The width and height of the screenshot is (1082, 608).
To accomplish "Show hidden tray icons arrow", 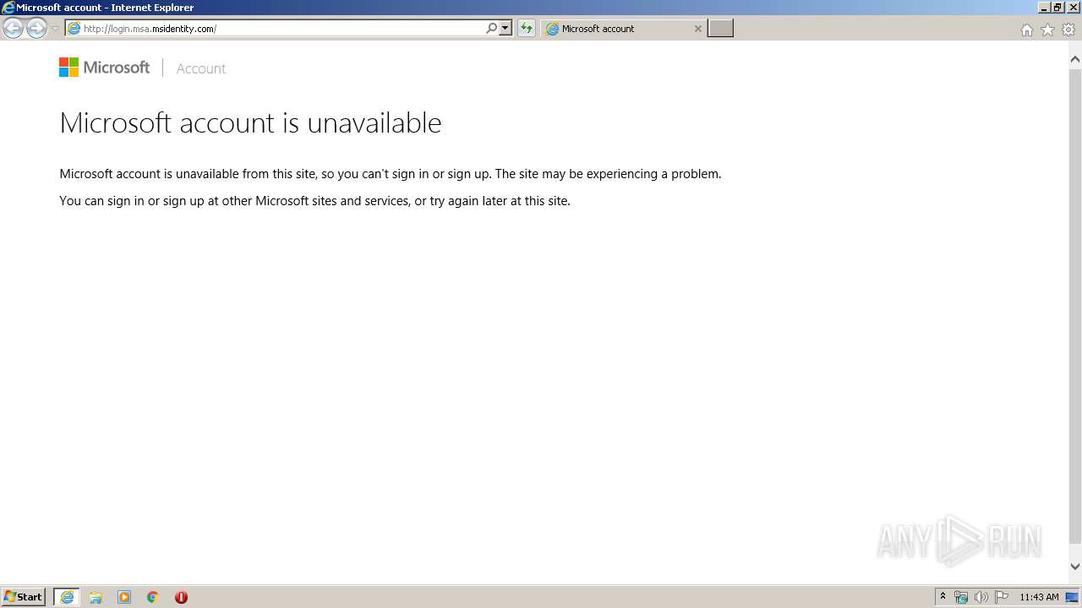I will coord(943,597).
